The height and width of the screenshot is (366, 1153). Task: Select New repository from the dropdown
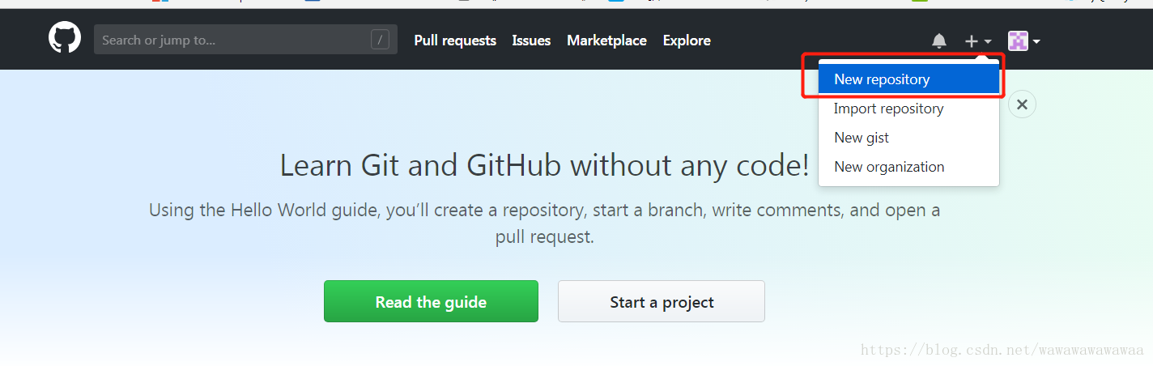coord(908,79)
